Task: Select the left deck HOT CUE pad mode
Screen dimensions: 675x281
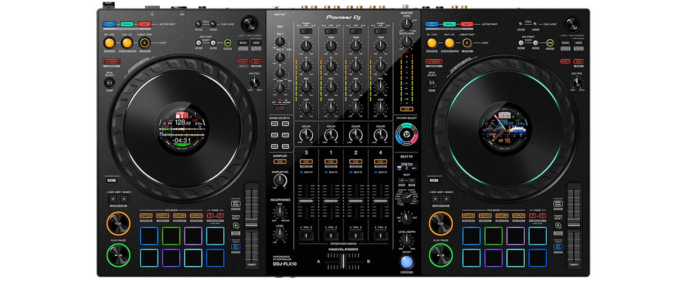Action: tap(146, 216)
